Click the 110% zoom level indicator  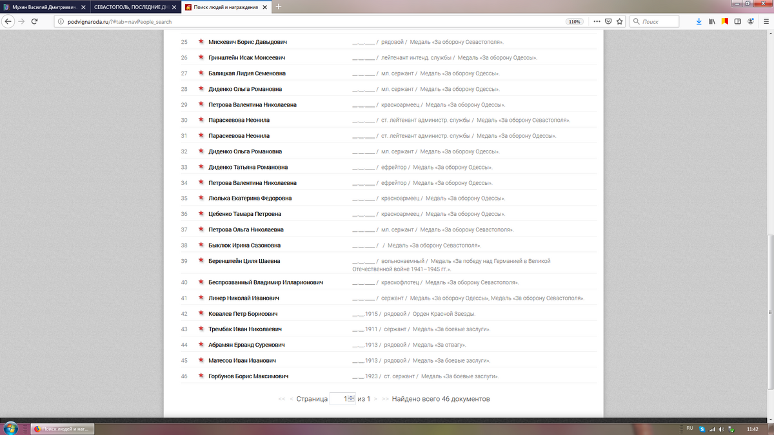(574, 21)
